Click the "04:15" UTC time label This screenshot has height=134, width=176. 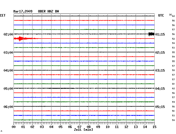click(x=160, y=89)
